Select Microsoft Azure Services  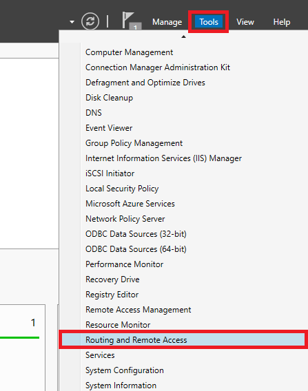tap(130, 204)
